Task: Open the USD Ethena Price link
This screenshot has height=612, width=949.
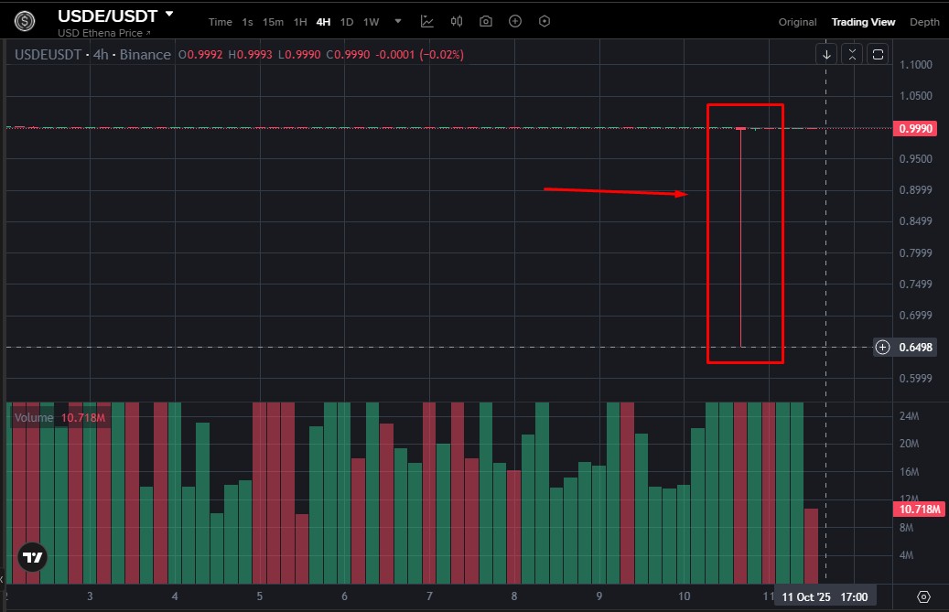Action: point(102,33)
